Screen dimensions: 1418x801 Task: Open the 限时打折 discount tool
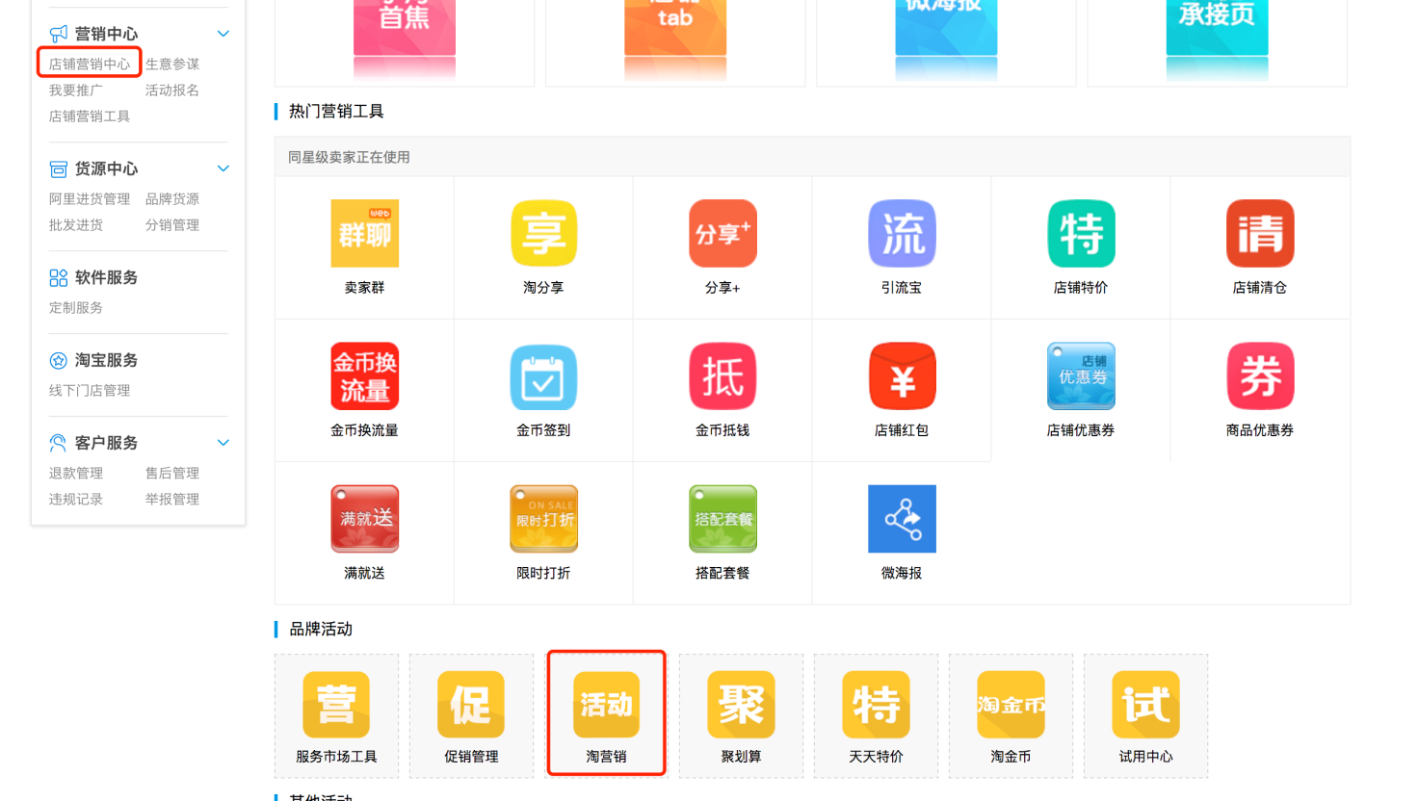pos(543,519)
